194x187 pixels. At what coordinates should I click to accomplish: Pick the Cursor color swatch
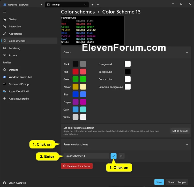tap(128, 79)
